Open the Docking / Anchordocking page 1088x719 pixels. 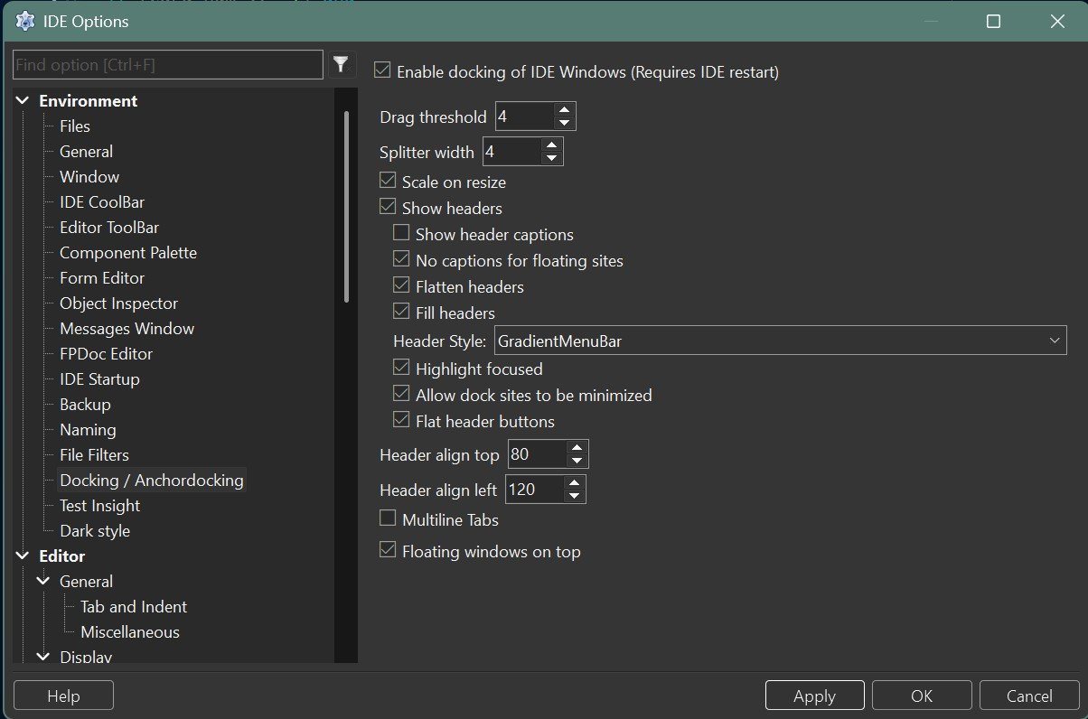151,480
